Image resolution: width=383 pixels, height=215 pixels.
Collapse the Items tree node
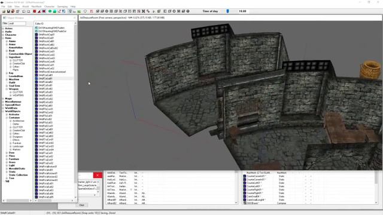3,38
